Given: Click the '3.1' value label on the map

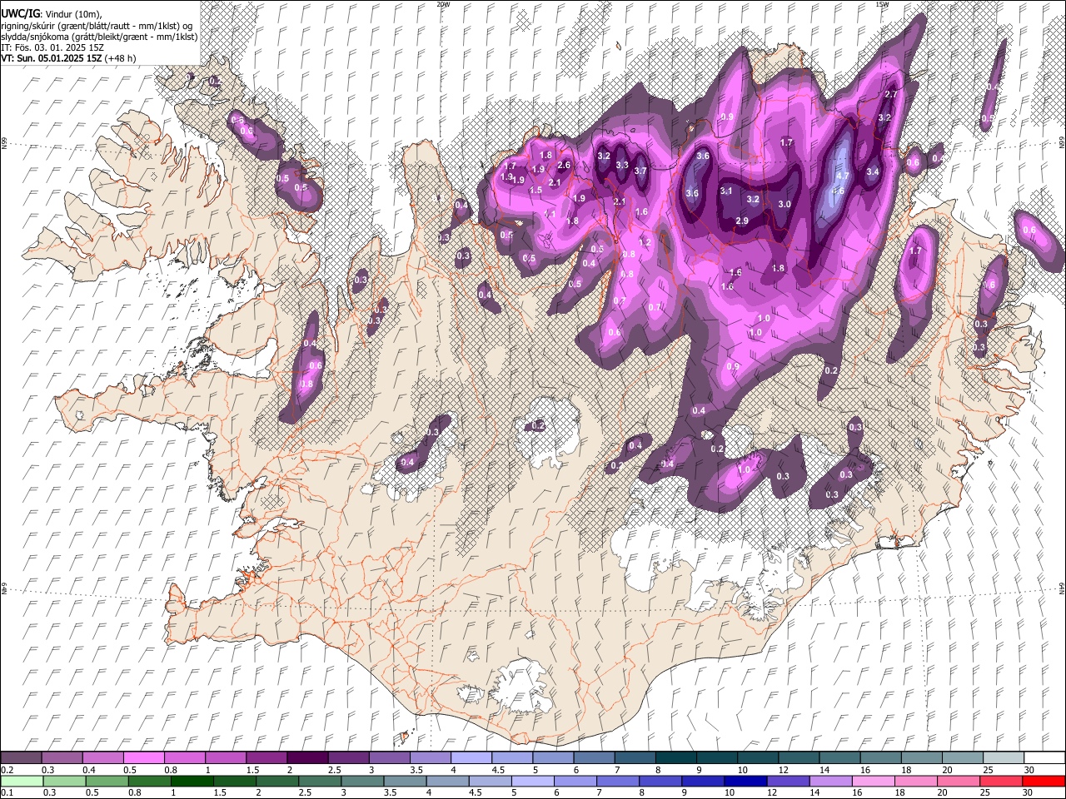Looking at the screenshot, I should [x=725, y=191].
